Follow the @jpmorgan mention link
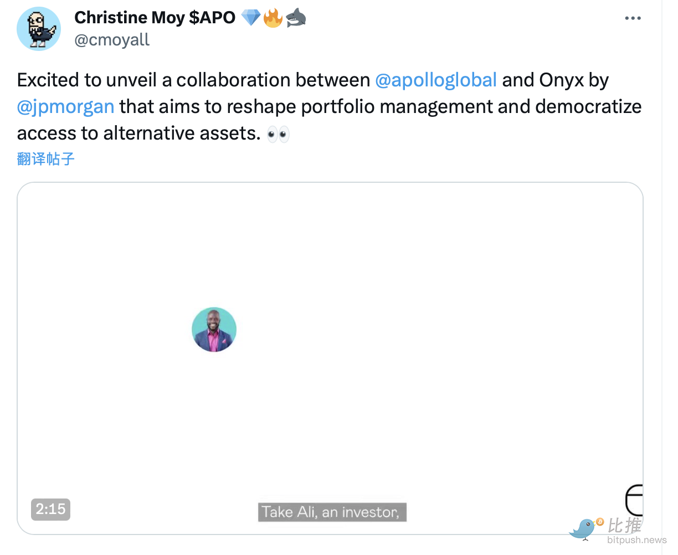678x555 pixels. pyautogui.click(x=66, y=106)
